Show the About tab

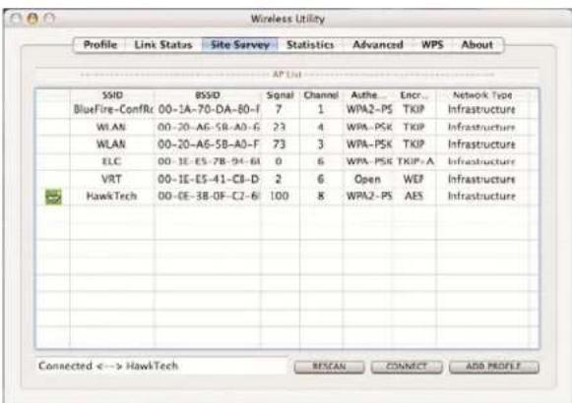[x=477, y=45]
